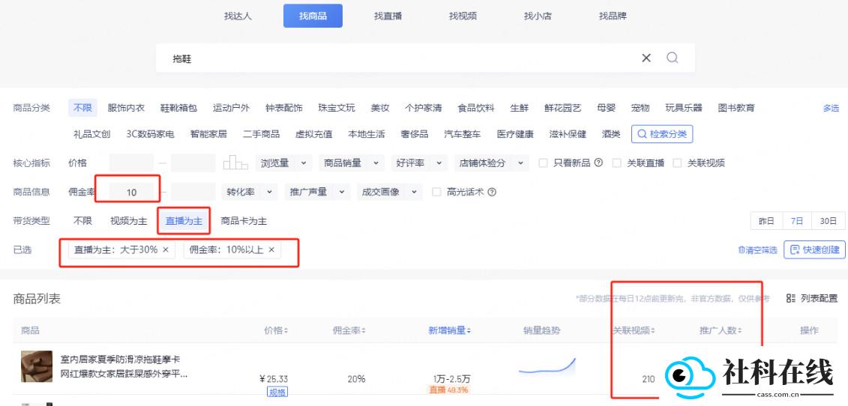This screenshot has width=848, height=406.
Task: Click the commission rate minimum field showing 10
Action: coord(131,192)
